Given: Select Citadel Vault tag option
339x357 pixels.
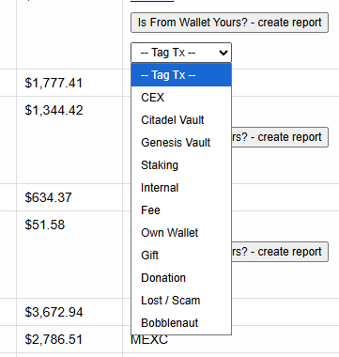Looking at the screenshot, I should click(181, 120).
